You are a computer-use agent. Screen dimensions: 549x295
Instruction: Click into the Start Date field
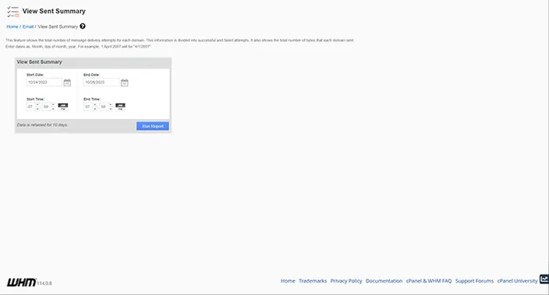tap(44, 83)
